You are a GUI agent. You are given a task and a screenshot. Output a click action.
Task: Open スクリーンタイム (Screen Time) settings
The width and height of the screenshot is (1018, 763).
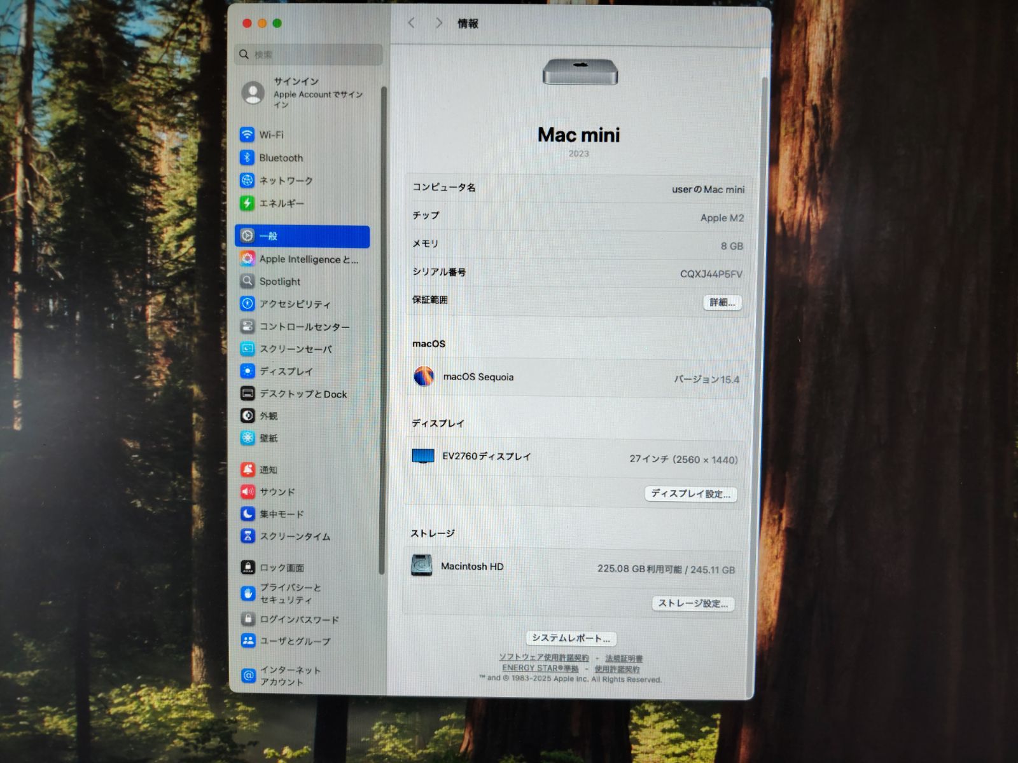[247, 536]
